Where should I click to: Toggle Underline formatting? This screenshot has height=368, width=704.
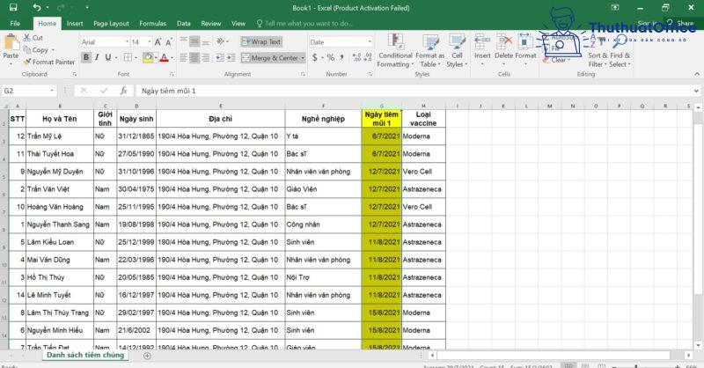107,57
